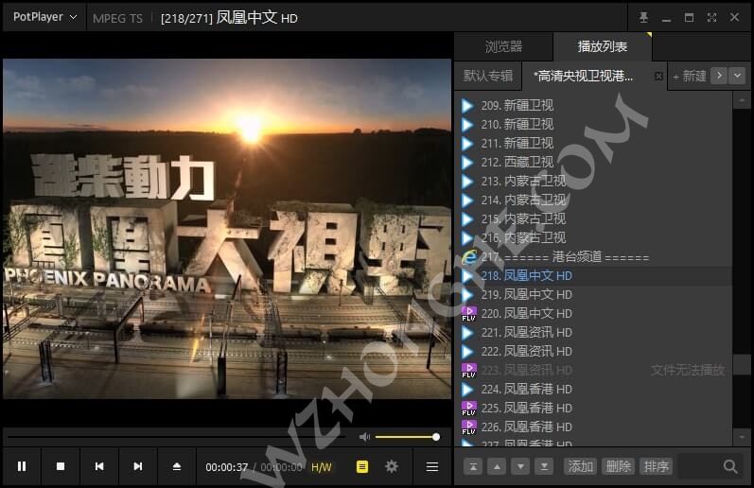Select the 默认专辑 playlist tab
This screenshot has height=488, width=754.
487,76
